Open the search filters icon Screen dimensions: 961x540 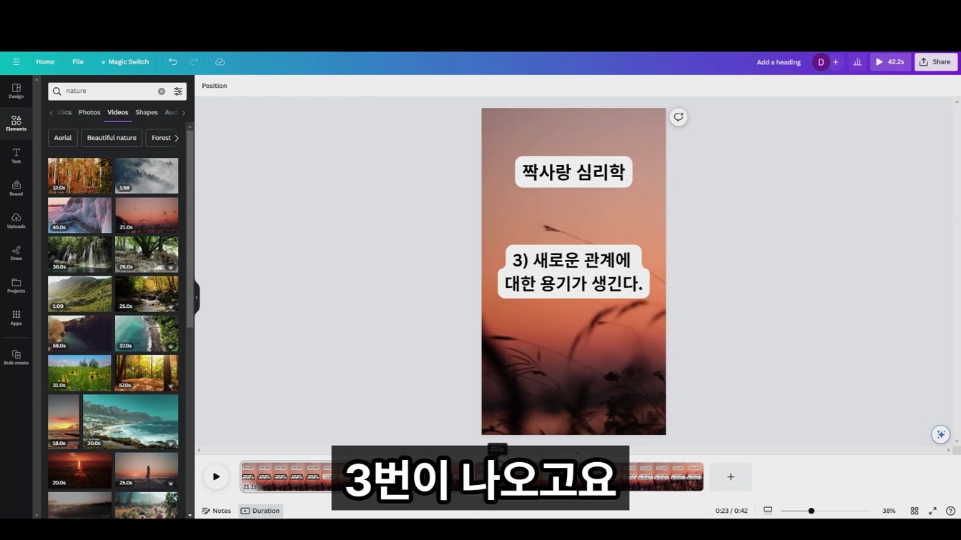click(x=178, y=91)
